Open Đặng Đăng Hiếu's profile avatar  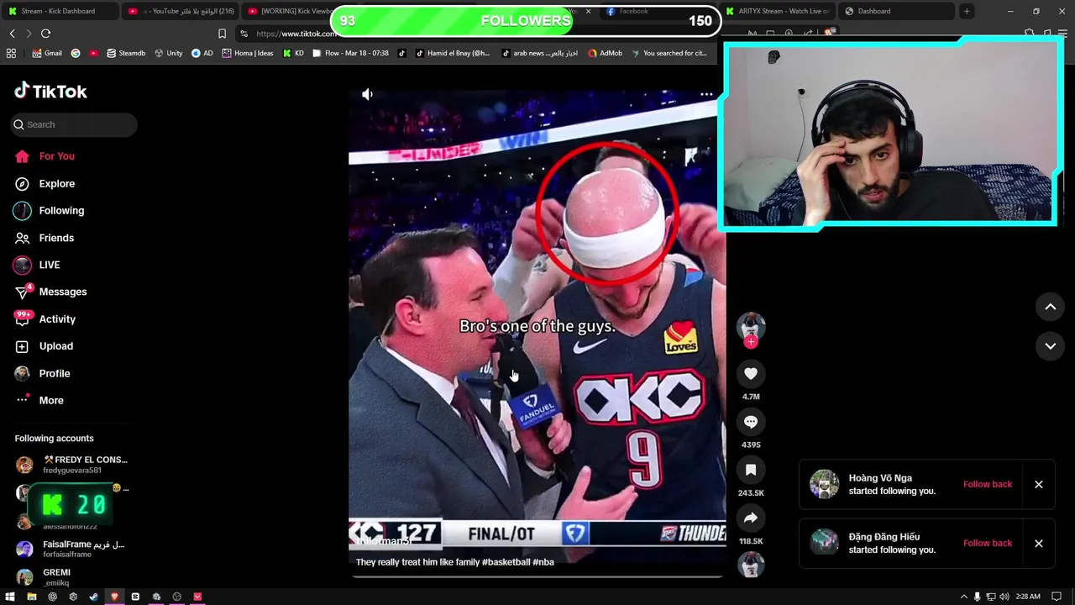(x=824, y=543)
